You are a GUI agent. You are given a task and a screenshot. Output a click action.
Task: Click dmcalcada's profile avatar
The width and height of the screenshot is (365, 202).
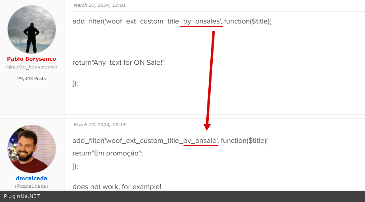32,149
